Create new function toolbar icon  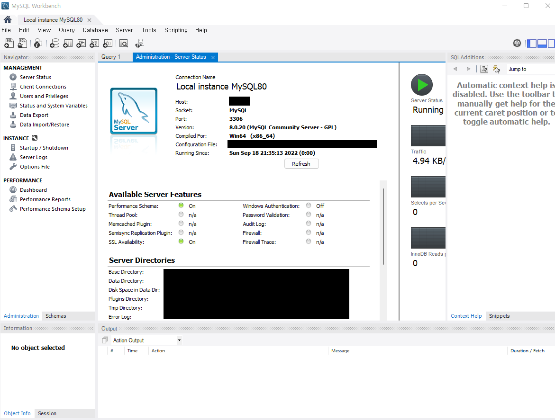click(x=108, y=43)
